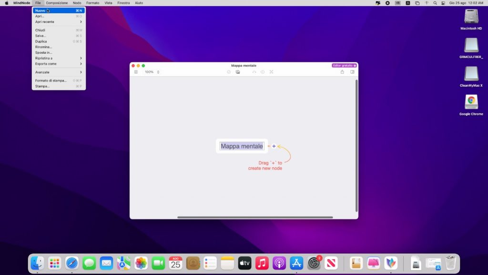
Task: Open the 100% zoom level dropdown
Action: click(152, 72)
